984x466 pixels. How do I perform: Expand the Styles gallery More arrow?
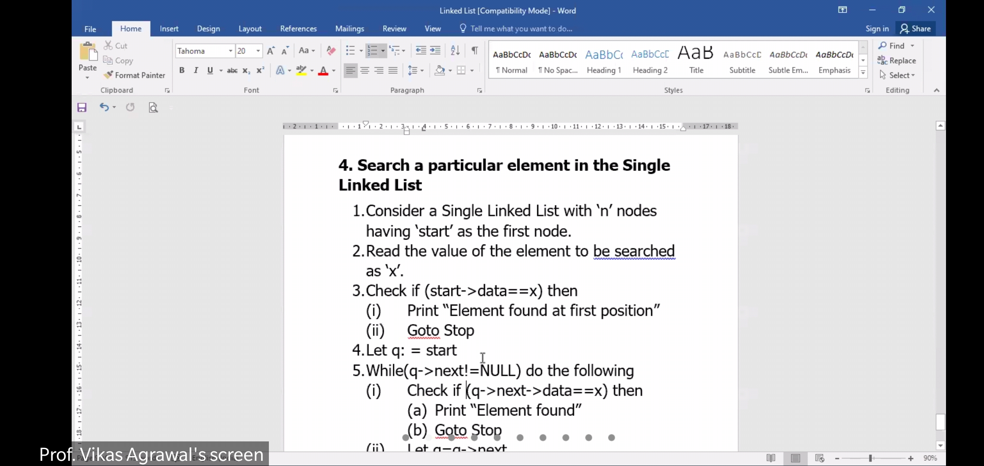coord(863,73)
